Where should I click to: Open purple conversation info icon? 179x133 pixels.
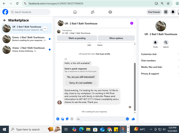coord(132,23)
